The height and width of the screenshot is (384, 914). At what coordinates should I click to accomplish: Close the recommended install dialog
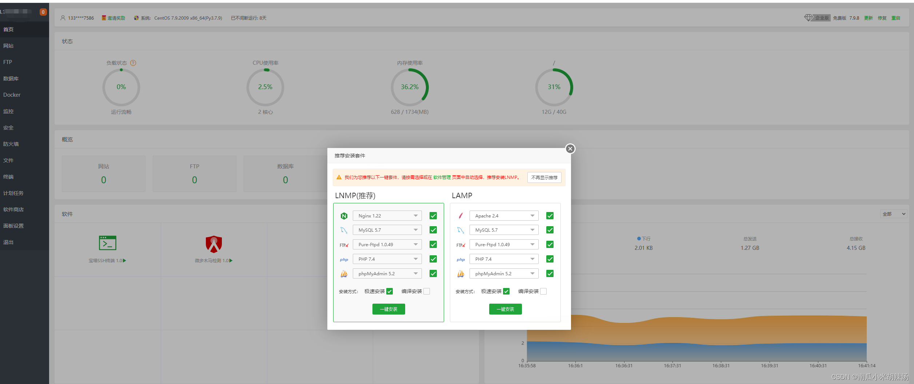coord(570,148)
